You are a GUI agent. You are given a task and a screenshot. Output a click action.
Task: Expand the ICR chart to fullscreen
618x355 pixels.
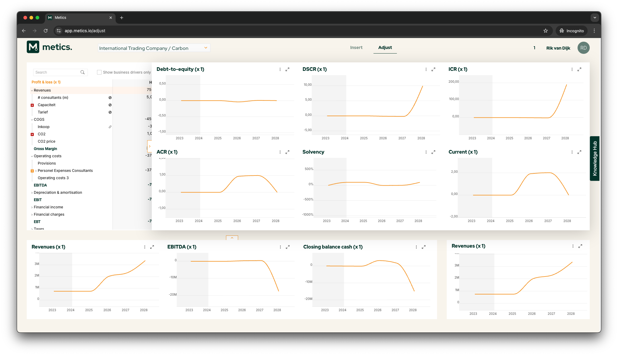[579, 70]
